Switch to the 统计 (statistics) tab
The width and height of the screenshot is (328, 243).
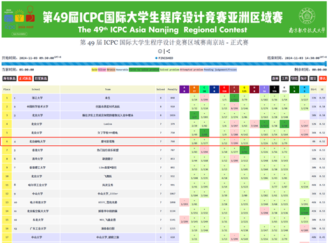coord(304,79)
